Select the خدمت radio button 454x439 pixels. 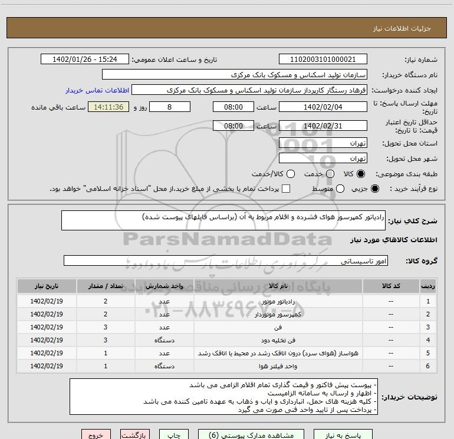coord(330,174)
